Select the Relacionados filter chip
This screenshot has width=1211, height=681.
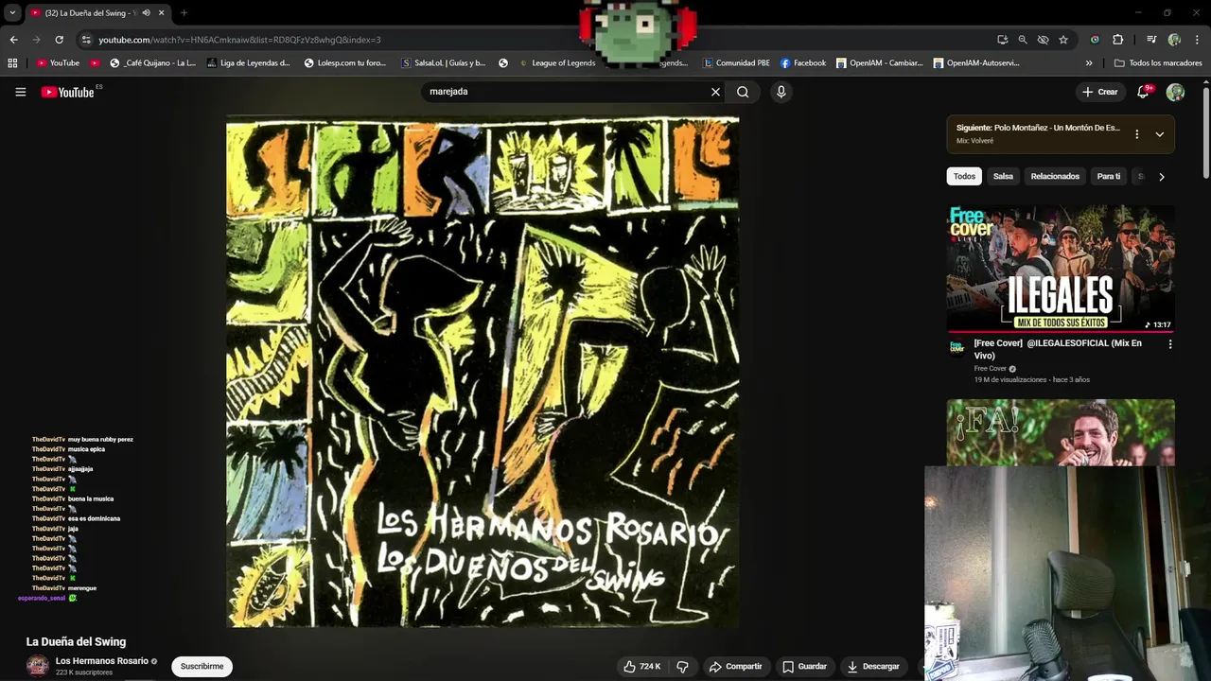pyautogui.click(x=1055, y=176)
